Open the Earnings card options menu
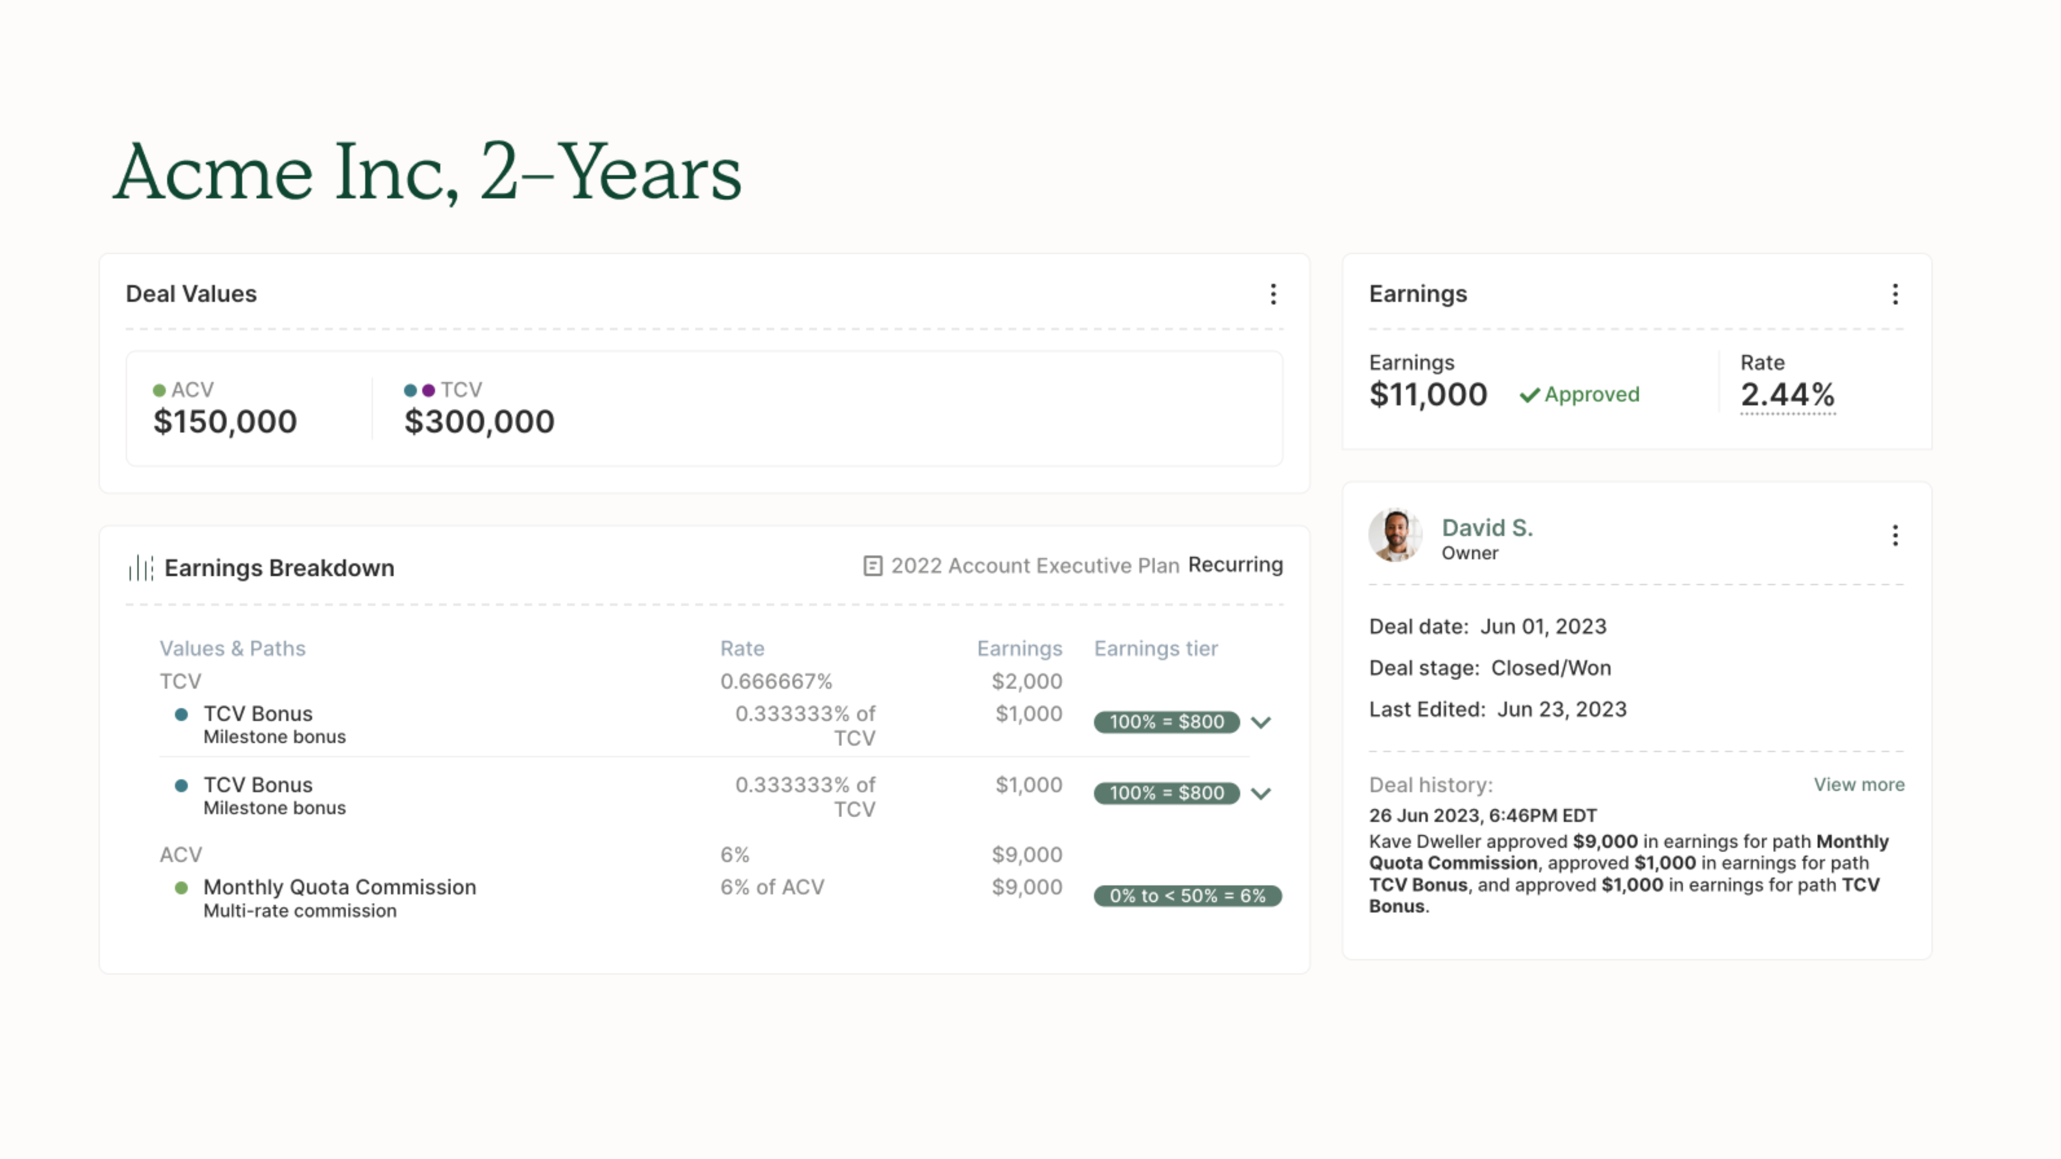Viewport: 2061px width, 1159px height. coord(1895,295)
